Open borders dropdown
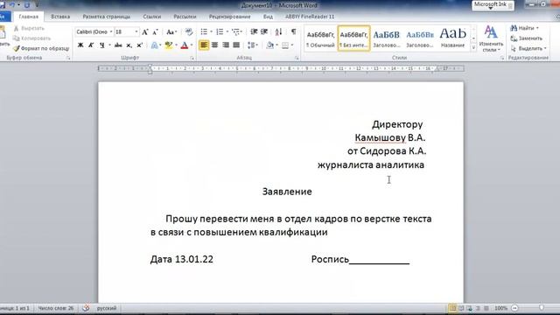Image resolution: width=560 pixels, height=315 pixels. pyautogui.click(x=292, y=45)
